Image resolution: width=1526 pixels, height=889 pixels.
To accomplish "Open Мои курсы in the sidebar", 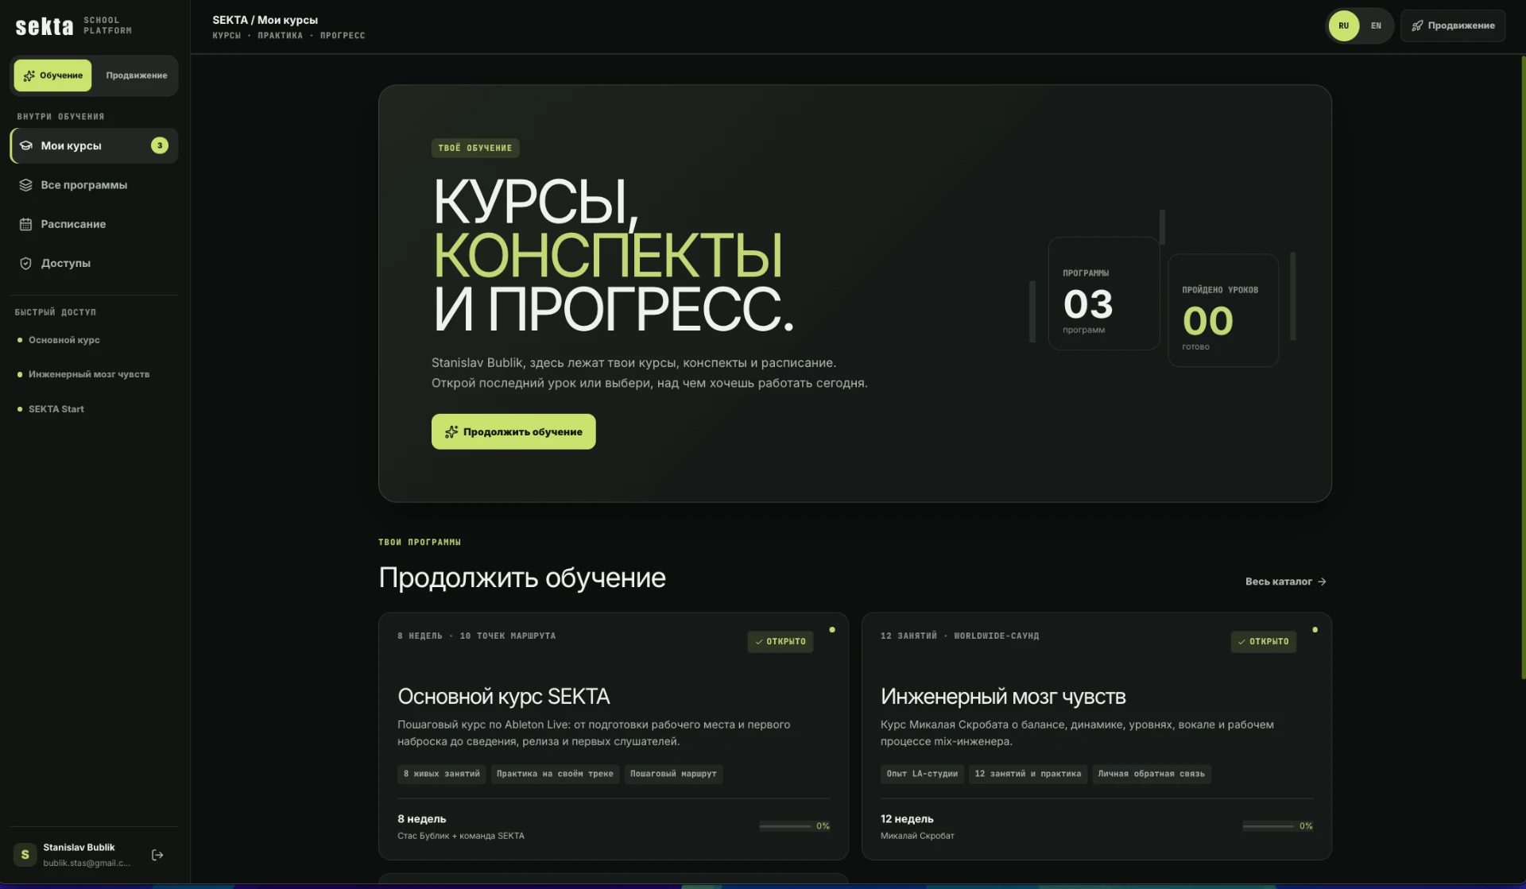I will point(94,145).
